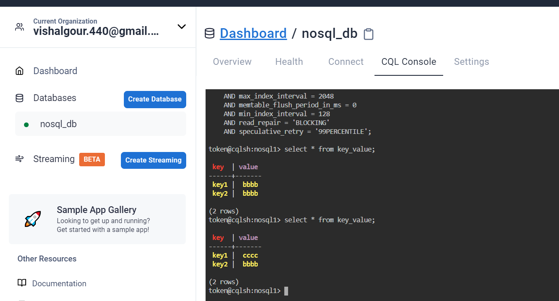The width and height of the screenshot is (559, 301).
Task: Switch to the Health tab
Action: [289, 61]
